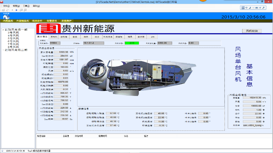Click the IP address field 10.1.51.2
This screenshot has height=153, width=273.
click(x=94, y=43)
